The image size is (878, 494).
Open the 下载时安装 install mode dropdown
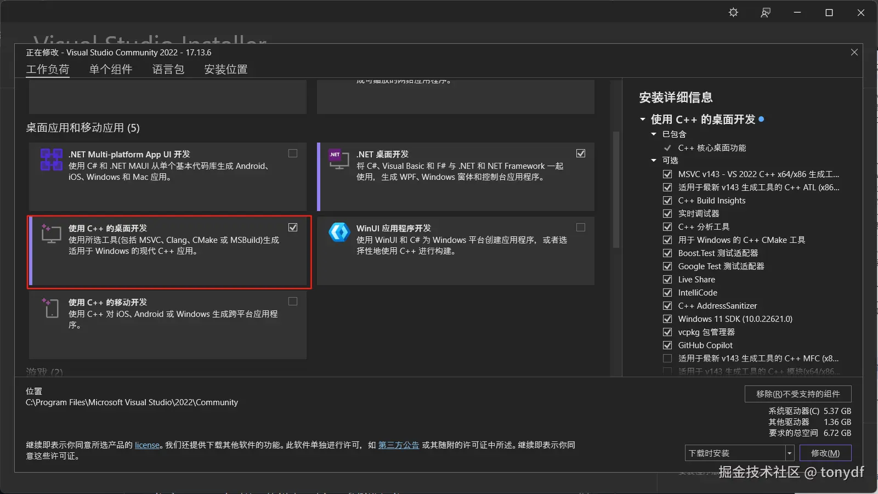pyautogui.click(x=739, y=453)
